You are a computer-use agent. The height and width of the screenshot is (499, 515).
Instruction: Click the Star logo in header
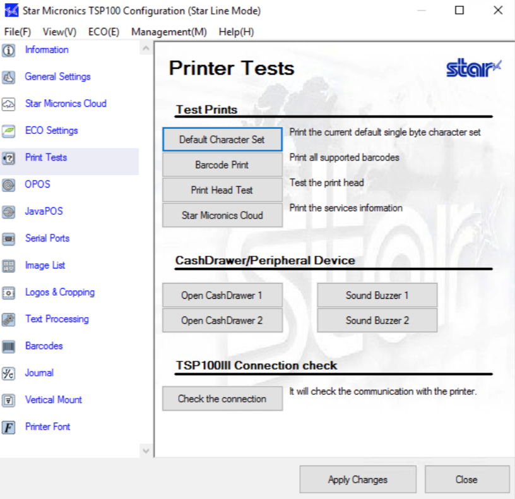pos(473,68)
